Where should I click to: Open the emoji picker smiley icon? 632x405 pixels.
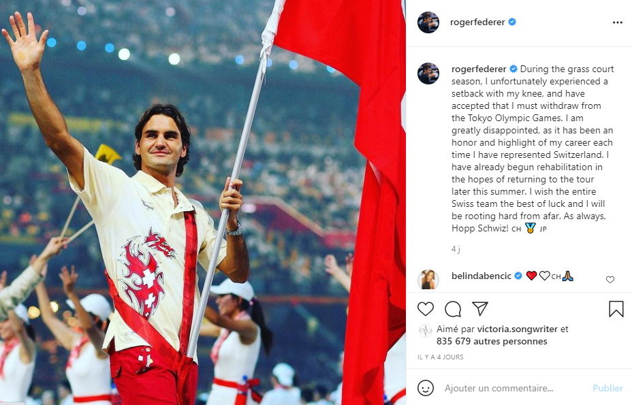426,388
